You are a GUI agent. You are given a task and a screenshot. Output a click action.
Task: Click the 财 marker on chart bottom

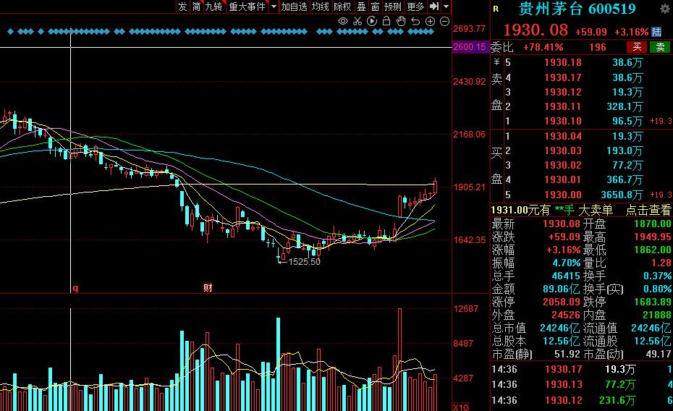click(x=208, y=288)
